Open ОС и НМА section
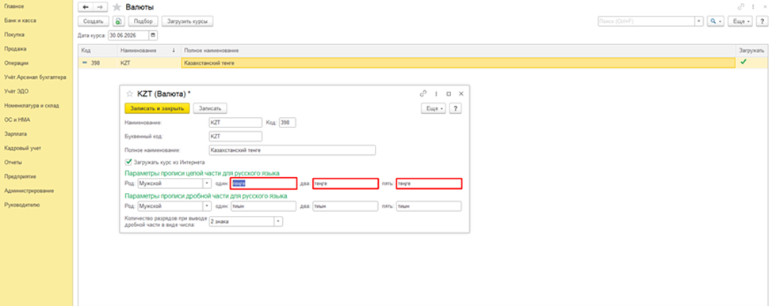The width and height of the screenshot is (772, 306). (17, 119)
